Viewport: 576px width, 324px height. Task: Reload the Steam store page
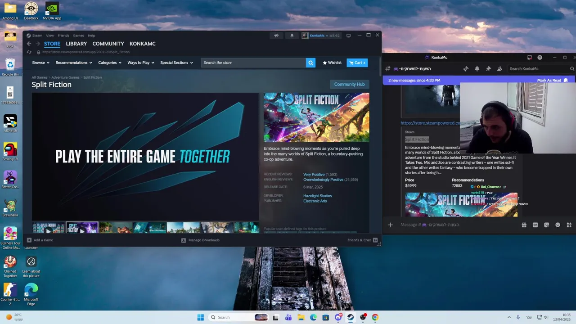[x=29, y=52]
